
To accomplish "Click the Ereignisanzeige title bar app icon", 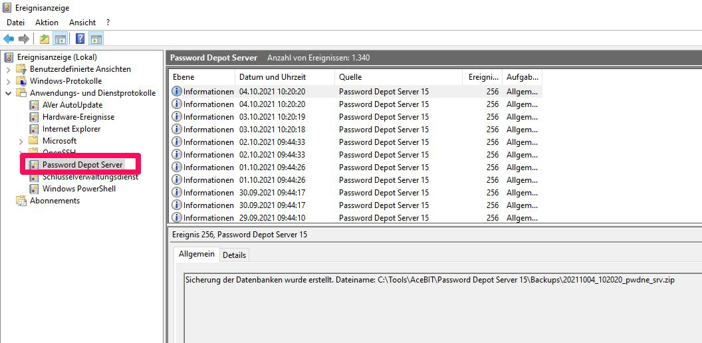I will tap(7, 7).
